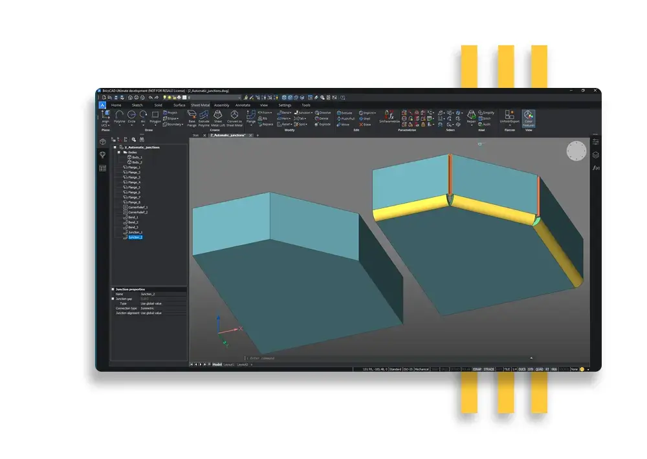Open the Mechanical Browser side icon

[103, 142]
